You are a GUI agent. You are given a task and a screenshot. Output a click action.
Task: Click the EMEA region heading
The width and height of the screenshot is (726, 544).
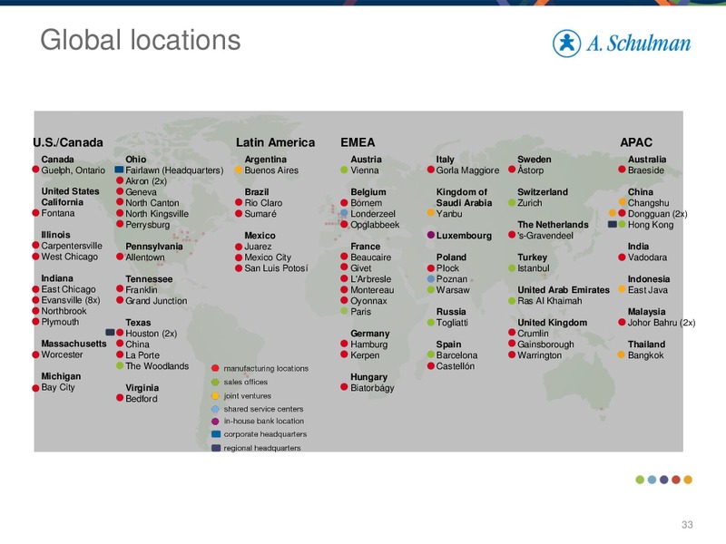click(x=358, y=142)
